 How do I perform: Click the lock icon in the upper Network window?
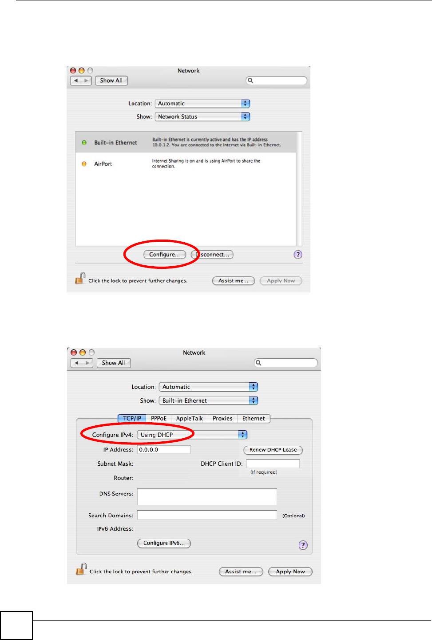click(x=80, y=278)
